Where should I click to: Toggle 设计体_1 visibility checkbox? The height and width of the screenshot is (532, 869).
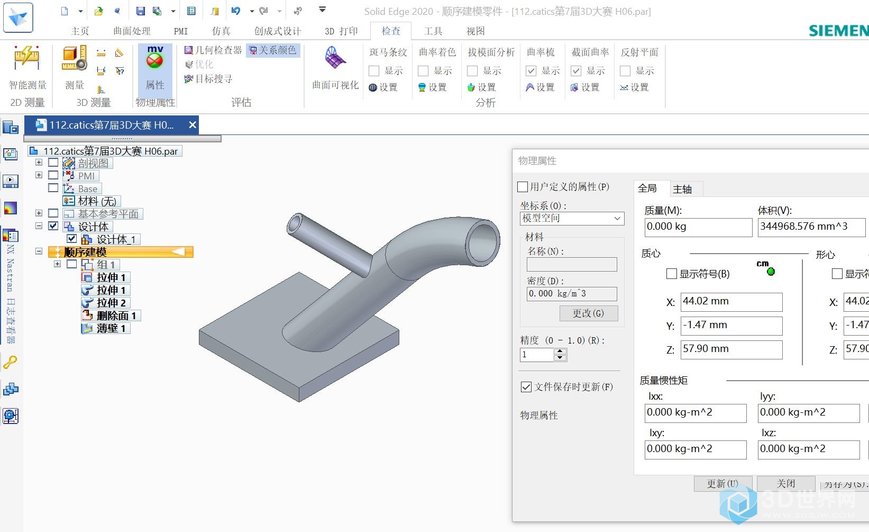(x=72, y=239)
